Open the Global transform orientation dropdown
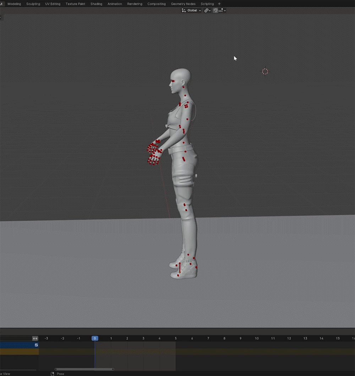This screenshot has width=355, height=376. (x=191, y=11)
